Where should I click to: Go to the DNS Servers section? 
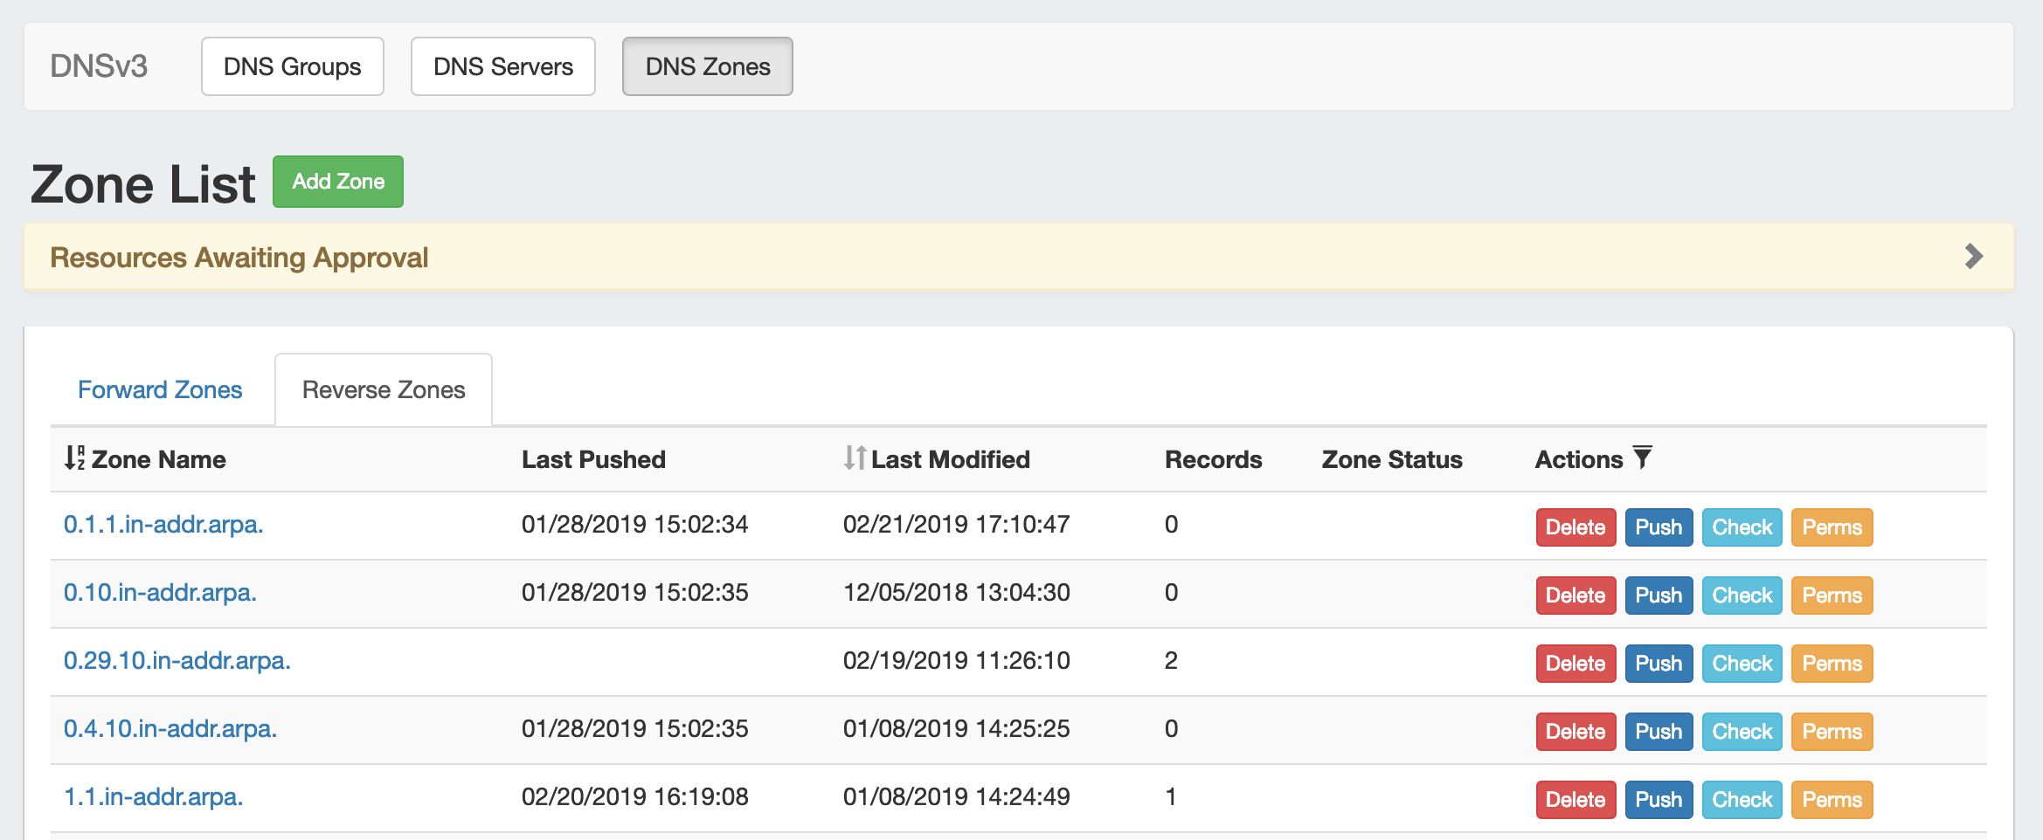[502, 66]
